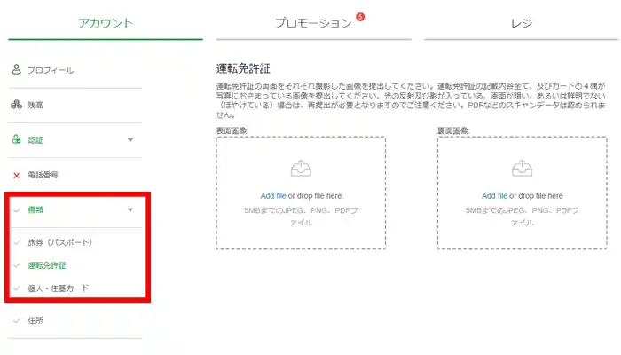
Task: Click the balance (残高) coins icon
Action: tap(16, 105)
